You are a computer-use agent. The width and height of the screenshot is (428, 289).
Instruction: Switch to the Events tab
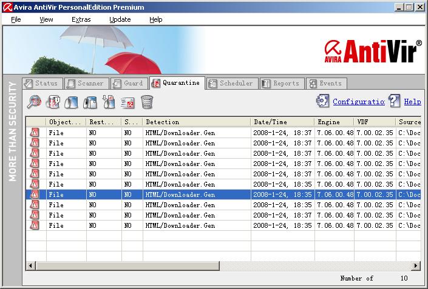tap(327, 84)
